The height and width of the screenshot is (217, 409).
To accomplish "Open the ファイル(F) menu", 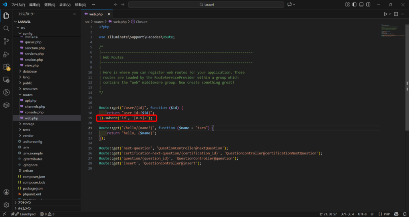I will click(18, 5).
